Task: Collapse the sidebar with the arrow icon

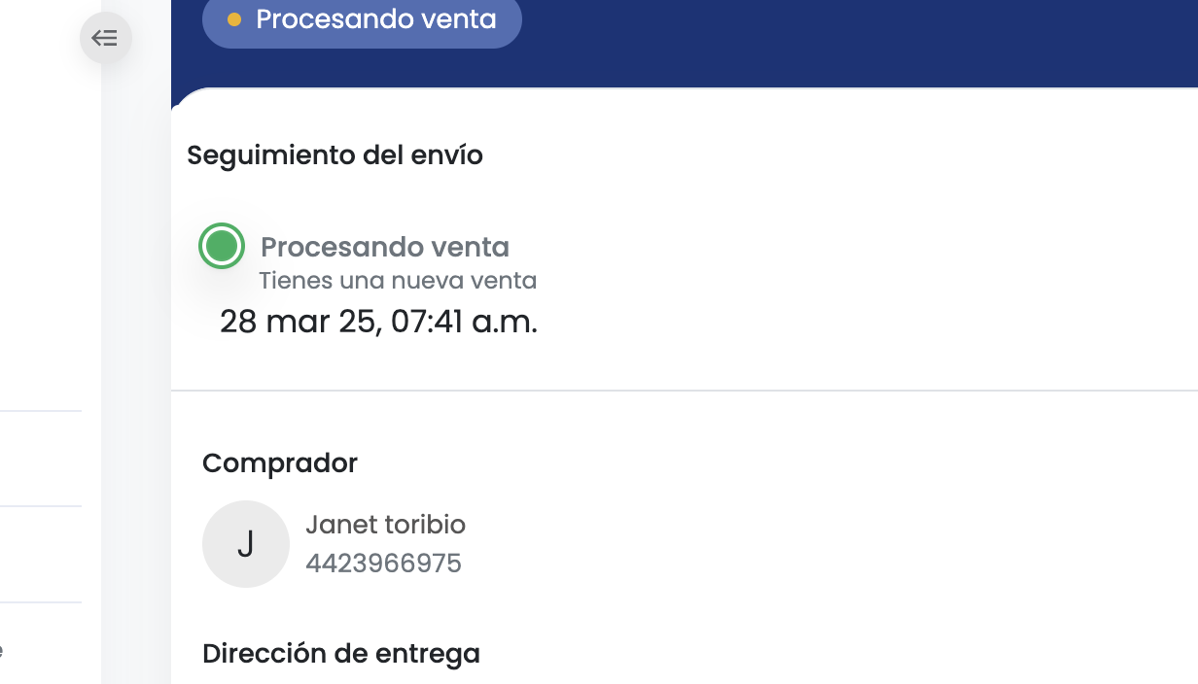Action: click(105, 38)
